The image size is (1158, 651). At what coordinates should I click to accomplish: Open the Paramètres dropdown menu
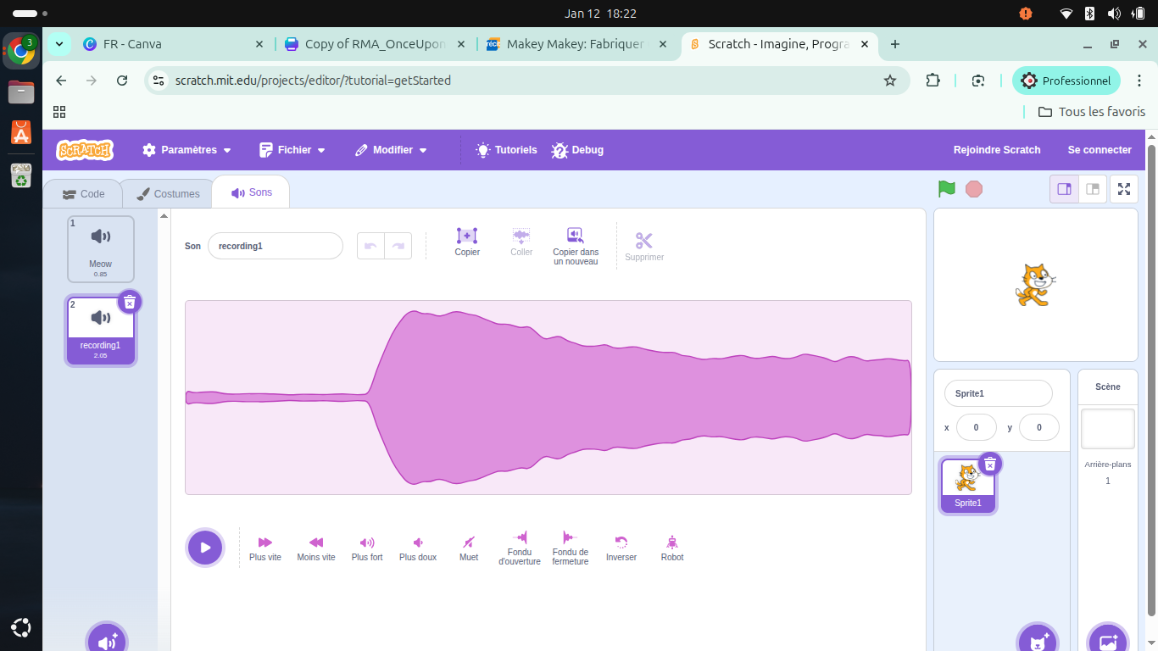187,150
